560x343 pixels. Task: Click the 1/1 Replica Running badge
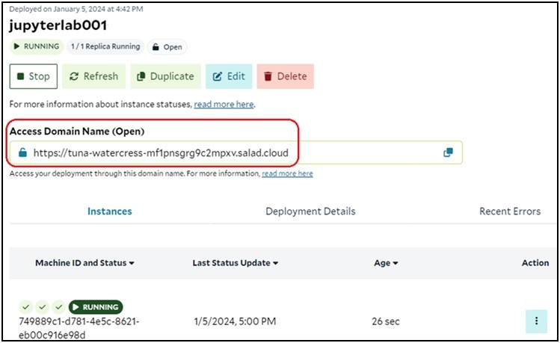point(105,47)
